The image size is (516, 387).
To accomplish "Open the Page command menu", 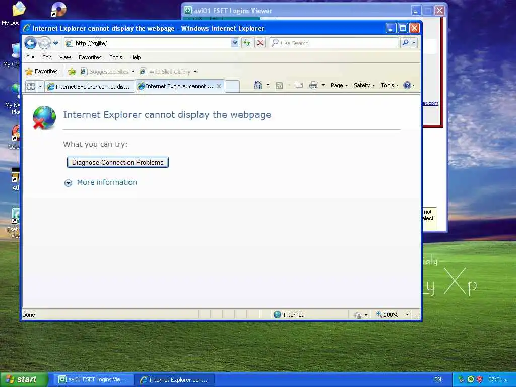I will (339, 85).
